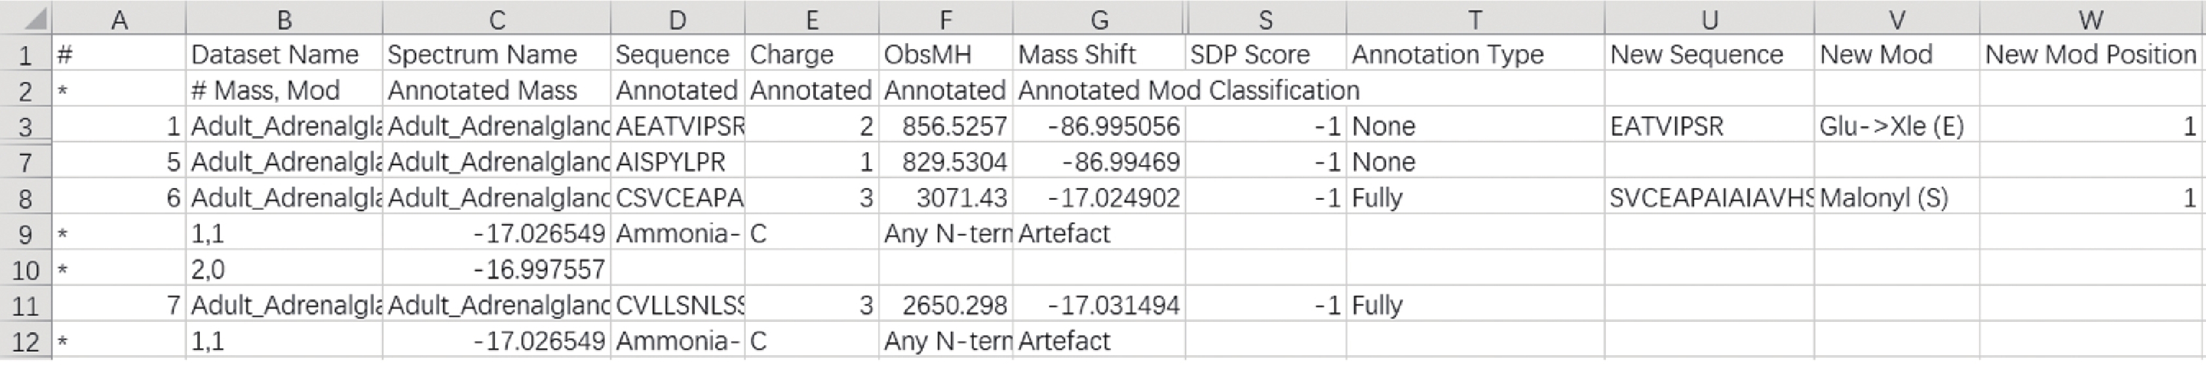Click the Dataset Name header cell
The width and height of the screenshot is (2206, 365).
284,54
